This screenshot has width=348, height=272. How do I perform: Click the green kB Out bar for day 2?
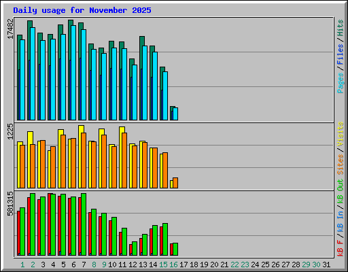click(x=33, y=224)
